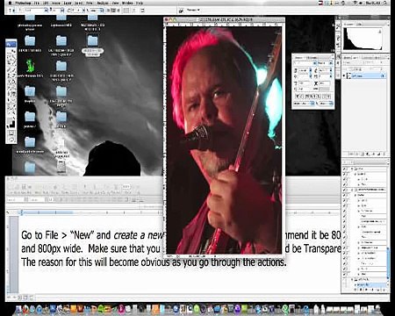Viewport: 395px width, 316px height.
Task: Open the font style dropdown in options bar
Action: point(57,11)
